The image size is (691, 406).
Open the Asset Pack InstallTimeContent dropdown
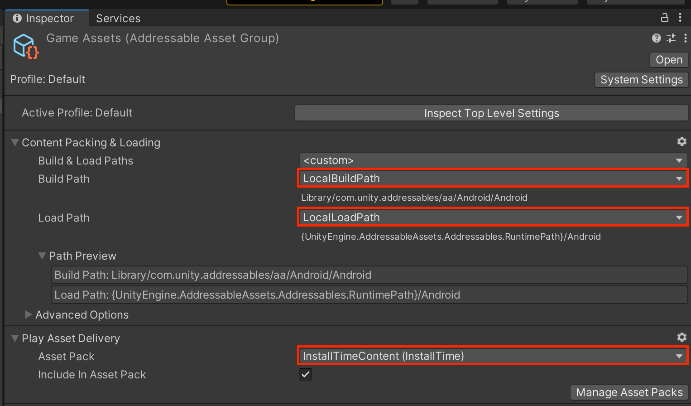click(x=493, y=356)
